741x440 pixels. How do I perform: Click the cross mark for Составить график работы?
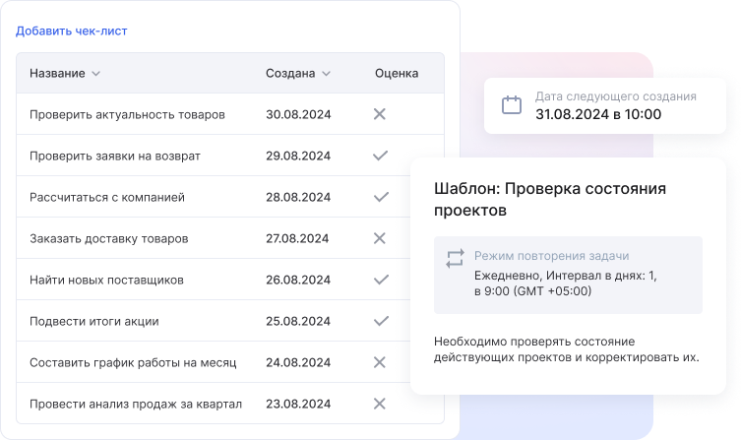[380, 362]
